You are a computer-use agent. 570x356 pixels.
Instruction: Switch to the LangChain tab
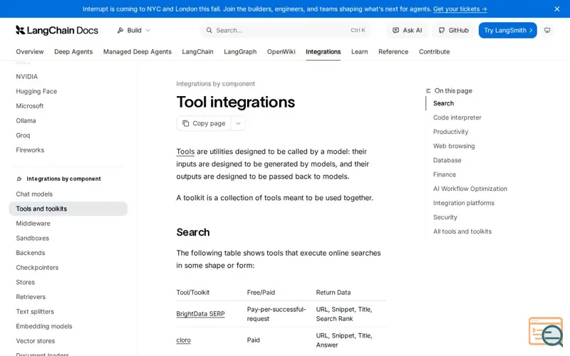coord(198,51)
